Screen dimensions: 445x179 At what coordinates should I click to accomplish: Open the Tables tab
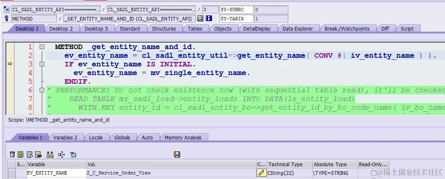(x=195, y=28)
